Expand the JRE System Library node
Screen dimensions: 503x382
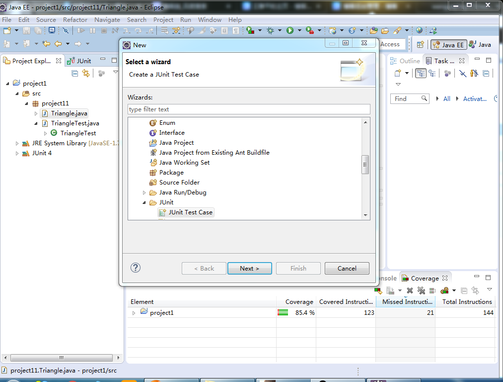click(x=17, y=143)
